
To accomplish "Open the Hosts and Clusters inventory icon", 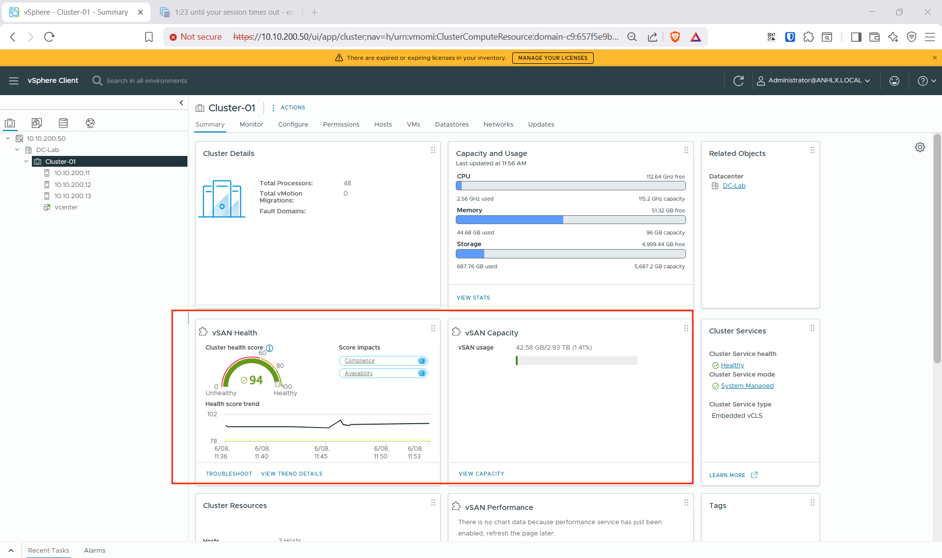I will 10,123.
